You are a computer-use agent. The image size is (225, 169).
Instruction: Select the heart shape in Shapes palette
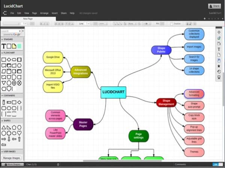pyautogui.click(x=19, y=133)
